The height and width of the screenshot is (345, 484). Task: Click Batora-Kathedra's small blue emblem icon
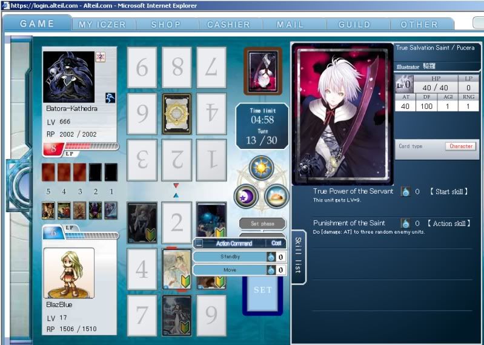click(x=110, y=97)
